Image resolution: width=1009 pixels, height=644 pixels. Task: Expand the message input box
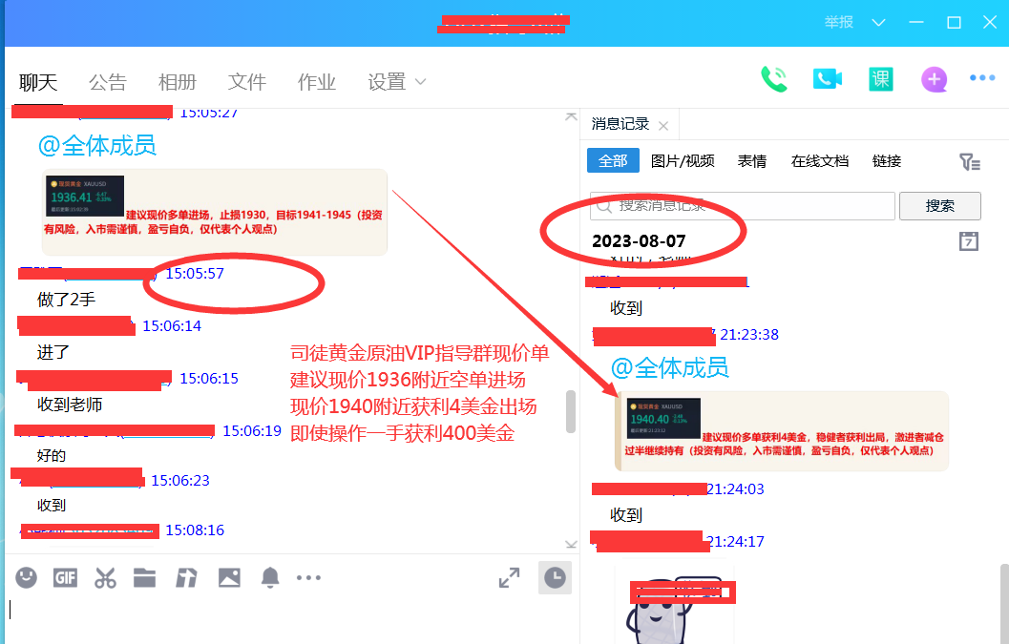pos(509,578)
